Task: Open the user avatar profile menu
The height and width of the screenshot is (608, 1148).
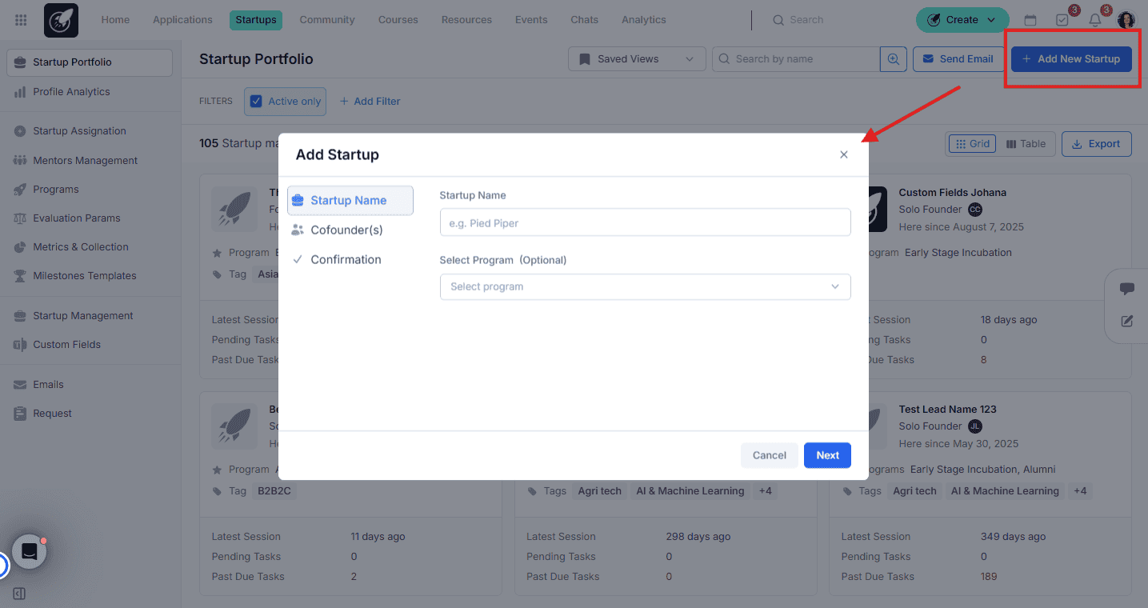Action: coord(1126,20)
